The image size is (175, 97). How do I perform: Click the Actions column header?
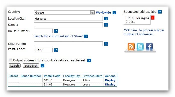point(110,76)
